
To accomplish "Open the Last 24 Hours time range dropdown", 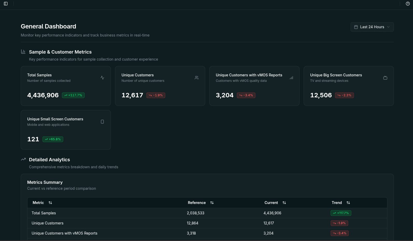I will tap(372, 27).
